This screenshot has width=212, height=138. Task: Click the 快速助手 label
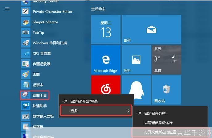(x=40, y=106)
